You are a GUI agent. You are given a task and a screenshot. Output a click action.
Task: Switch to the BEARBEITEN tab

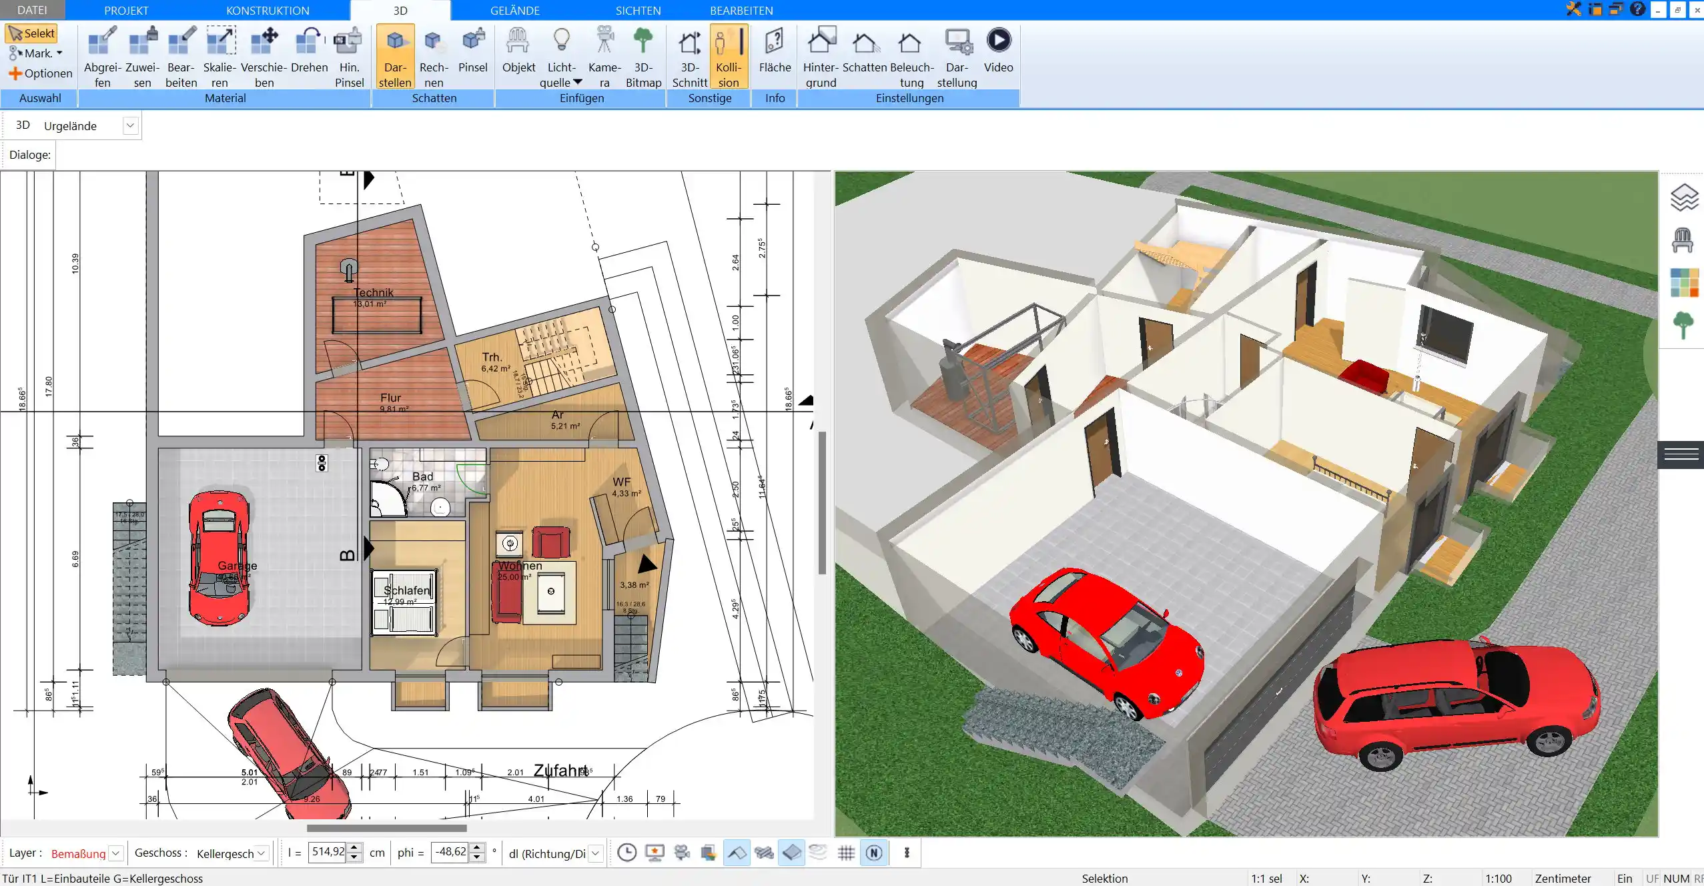pos(741,10)
